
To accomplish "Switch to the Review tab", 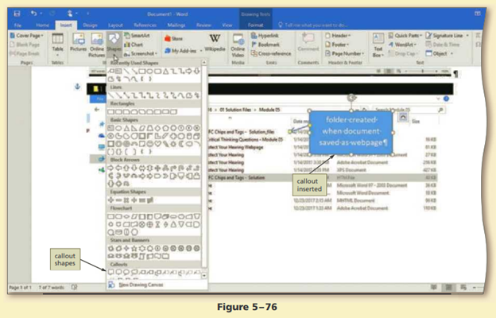I will (203, 25).
